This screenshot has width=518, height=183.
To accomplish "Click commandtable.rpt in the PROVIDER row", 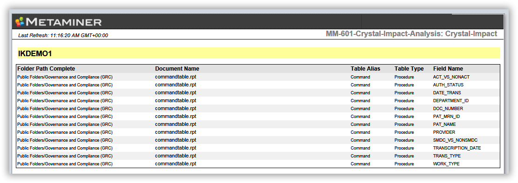I will (x=176, y=132).
